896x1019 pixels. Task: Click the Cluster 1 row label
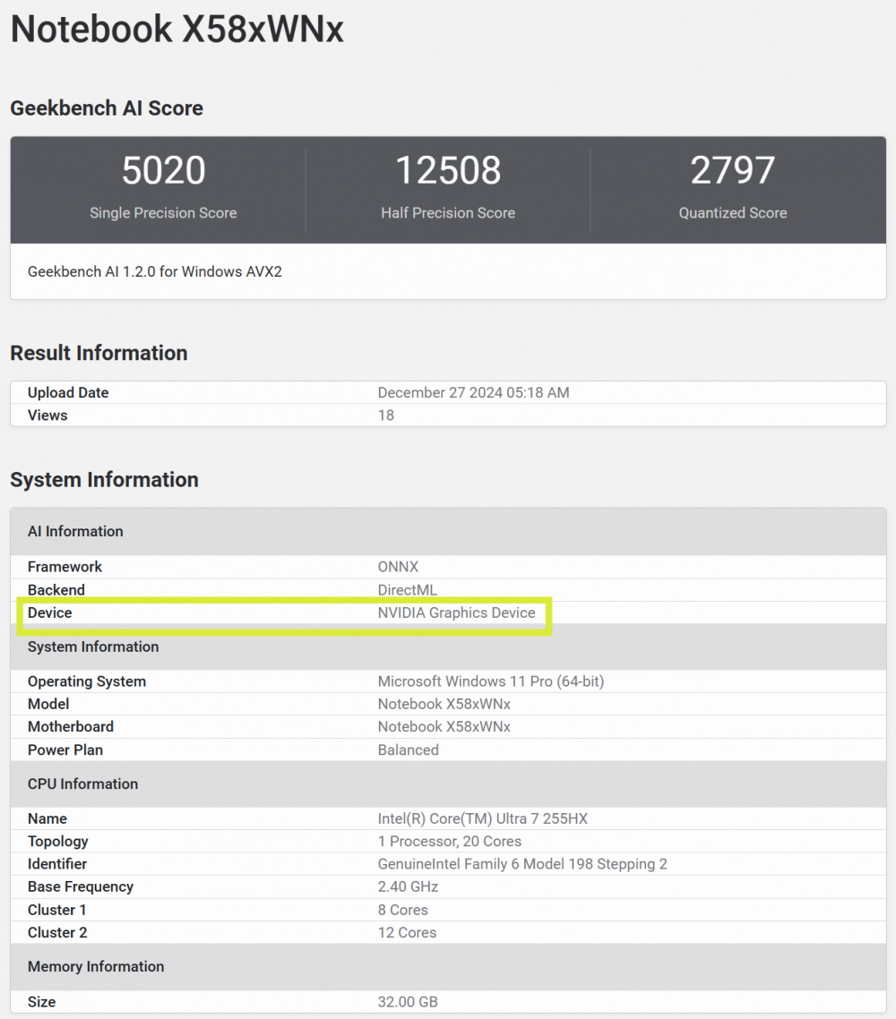tap(56, 910)
